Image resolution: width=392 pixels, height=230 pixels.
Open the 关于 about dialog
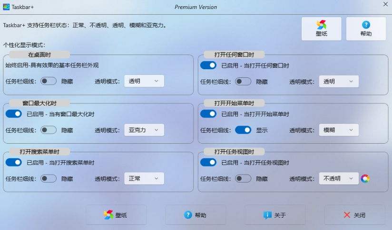tap(275, 215)
